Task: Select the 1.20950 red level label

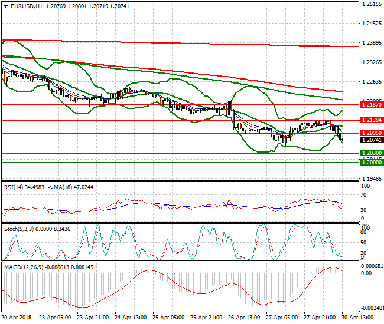Action: (x=372, y=133)
